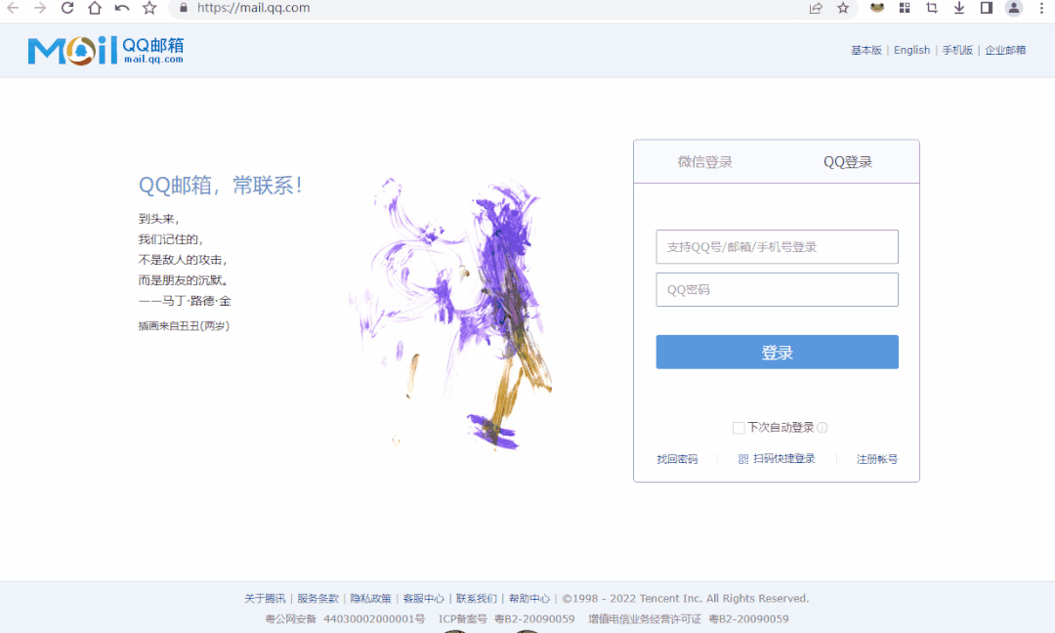Screen dimensions: 1055x633
Task: Open the browser home page icon
Action: click(x=95, y=8)
